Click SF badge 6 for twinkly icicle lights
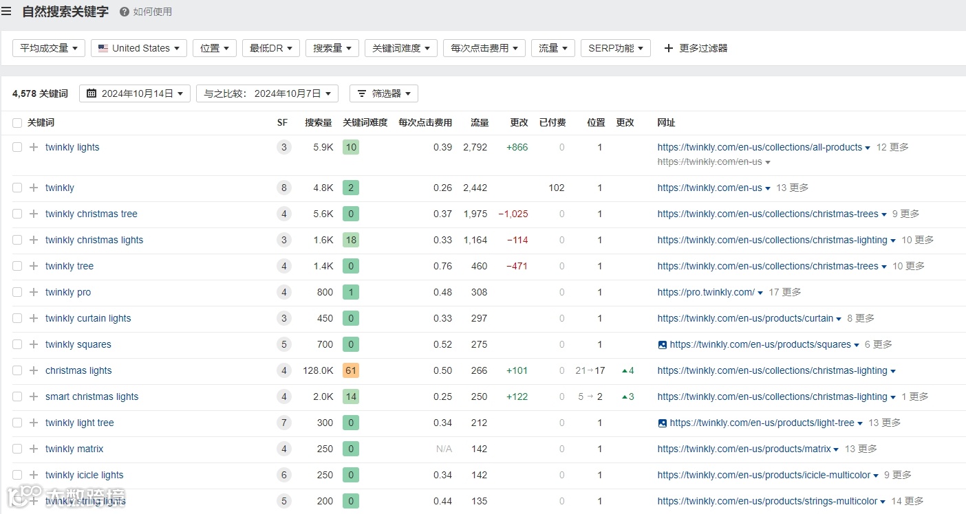Image resolution: width=966 pixels, height=514 pixels. pyautogui.click(x=284, y=475)
